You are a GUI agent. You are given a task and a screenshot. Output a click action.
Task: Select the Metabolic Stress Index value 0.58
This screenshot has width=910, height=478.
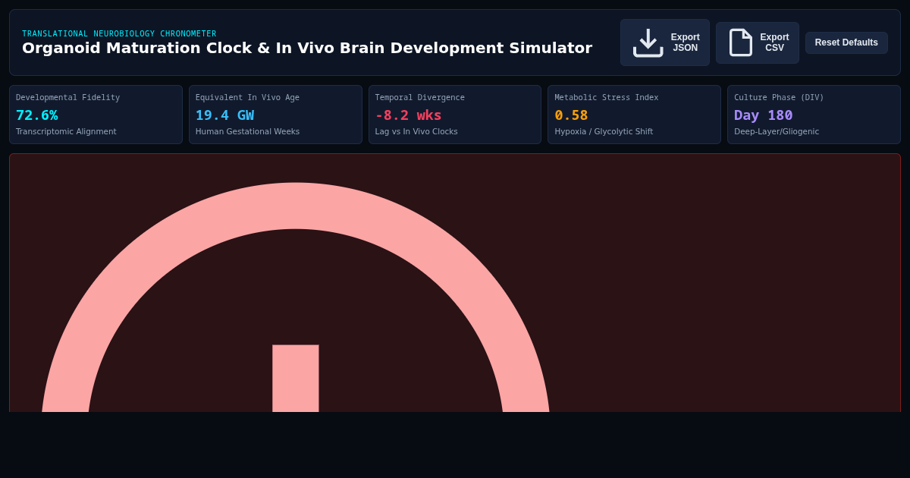pyautogui.click(x=571, y=115)
